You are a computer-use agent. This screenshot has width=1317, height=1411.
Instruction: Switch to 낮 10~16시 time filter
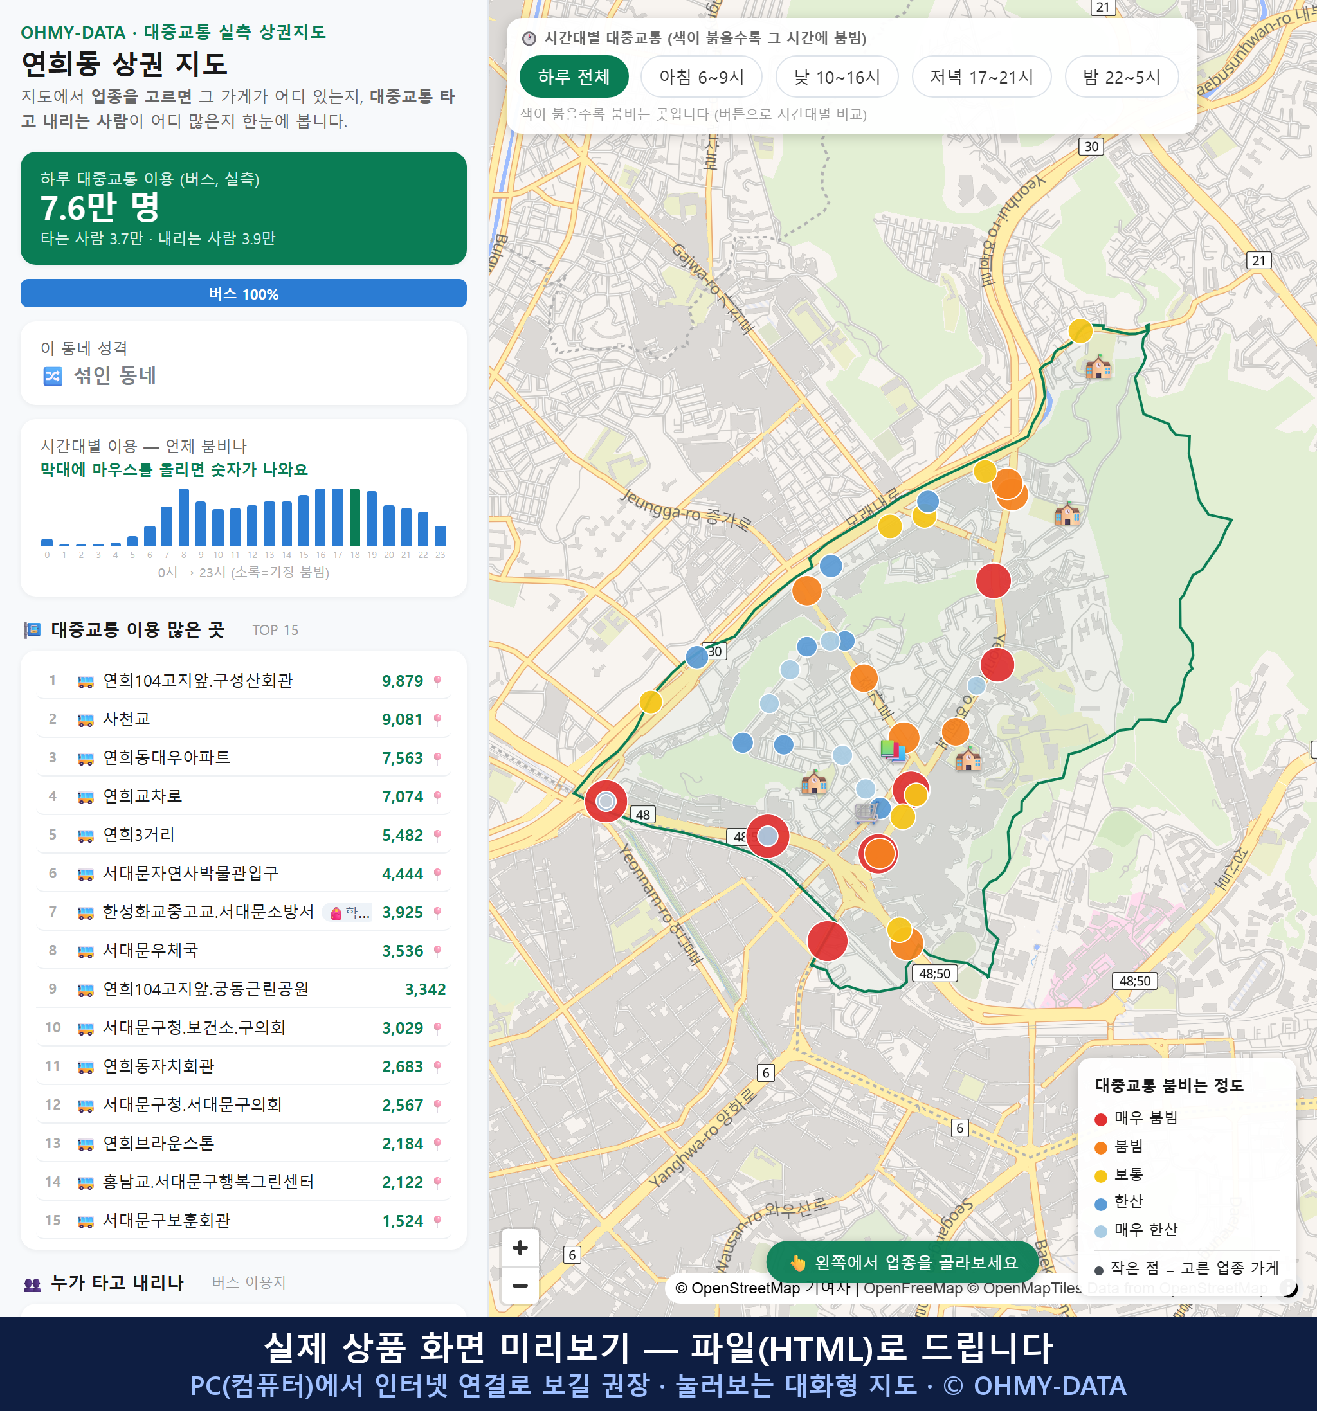837,76
